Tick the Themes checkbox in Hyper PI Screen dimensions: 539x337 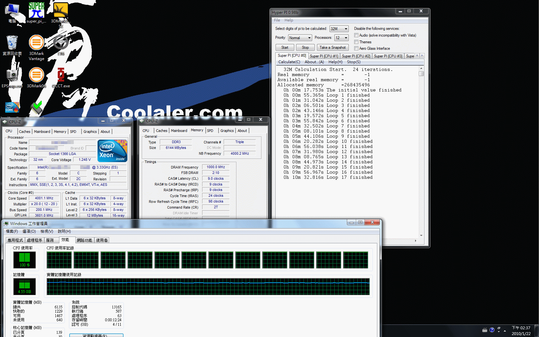356,42
